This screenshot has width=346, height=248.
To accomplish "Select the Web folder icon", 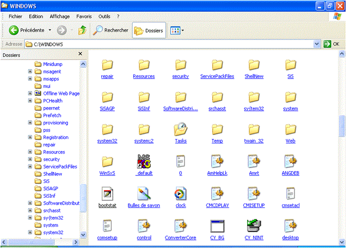I will (290, 129).
